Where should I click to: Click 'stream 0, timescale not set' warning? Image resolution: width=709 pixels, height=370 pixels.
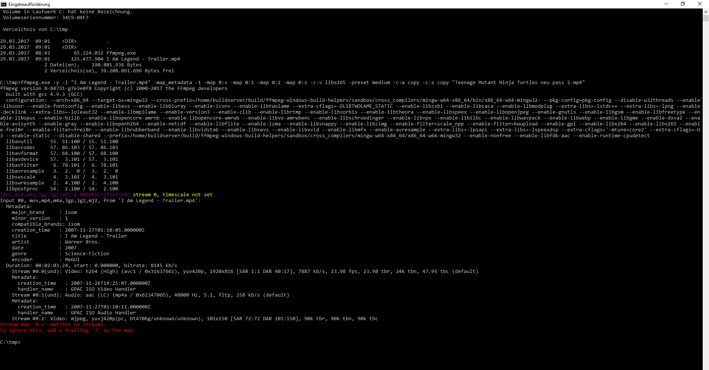(x=173, y=195)
